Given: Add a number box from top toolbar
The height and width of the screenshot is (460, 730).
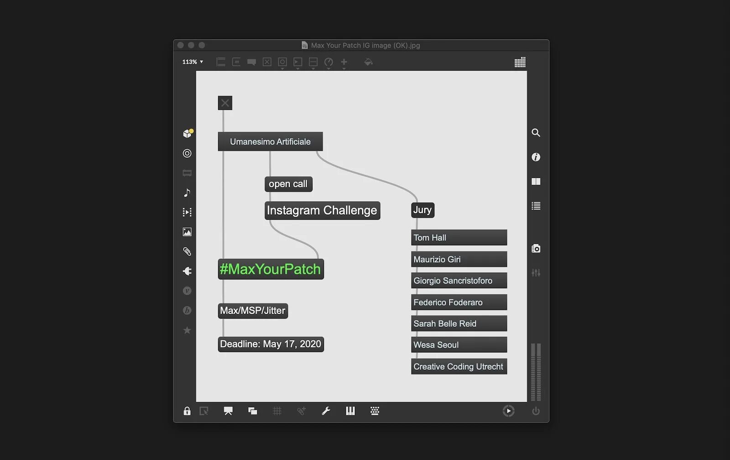Looking at the screenshot, I should [298, 62].
